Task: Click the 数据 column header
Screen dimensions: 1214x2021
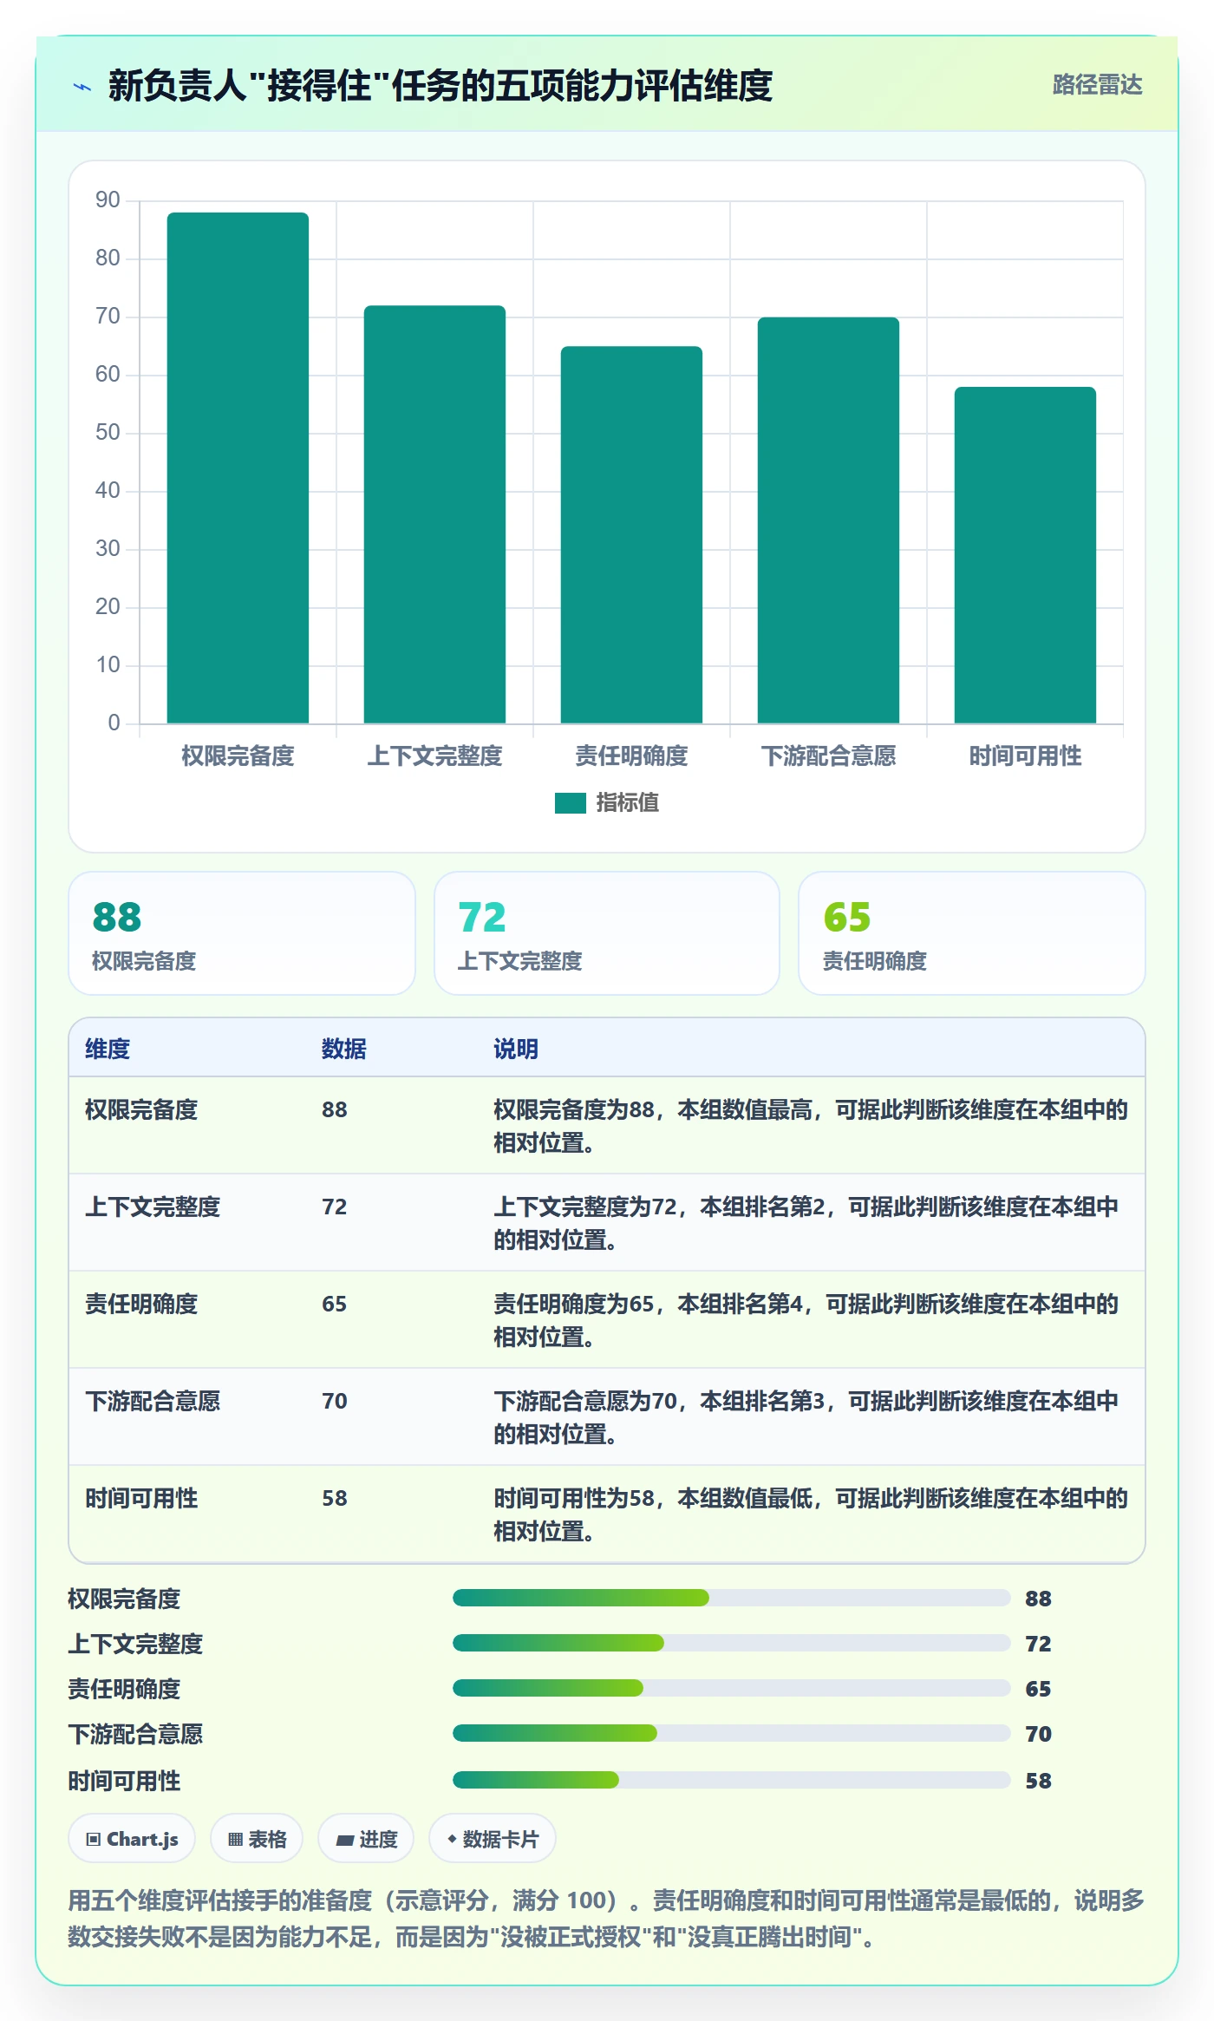Action: click(x=344, y=1049)
